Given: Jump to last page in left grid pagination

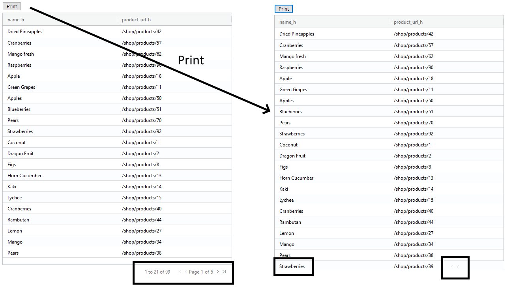Looking at the screenshot, I should pyautogui.click(x=224, y=272).
